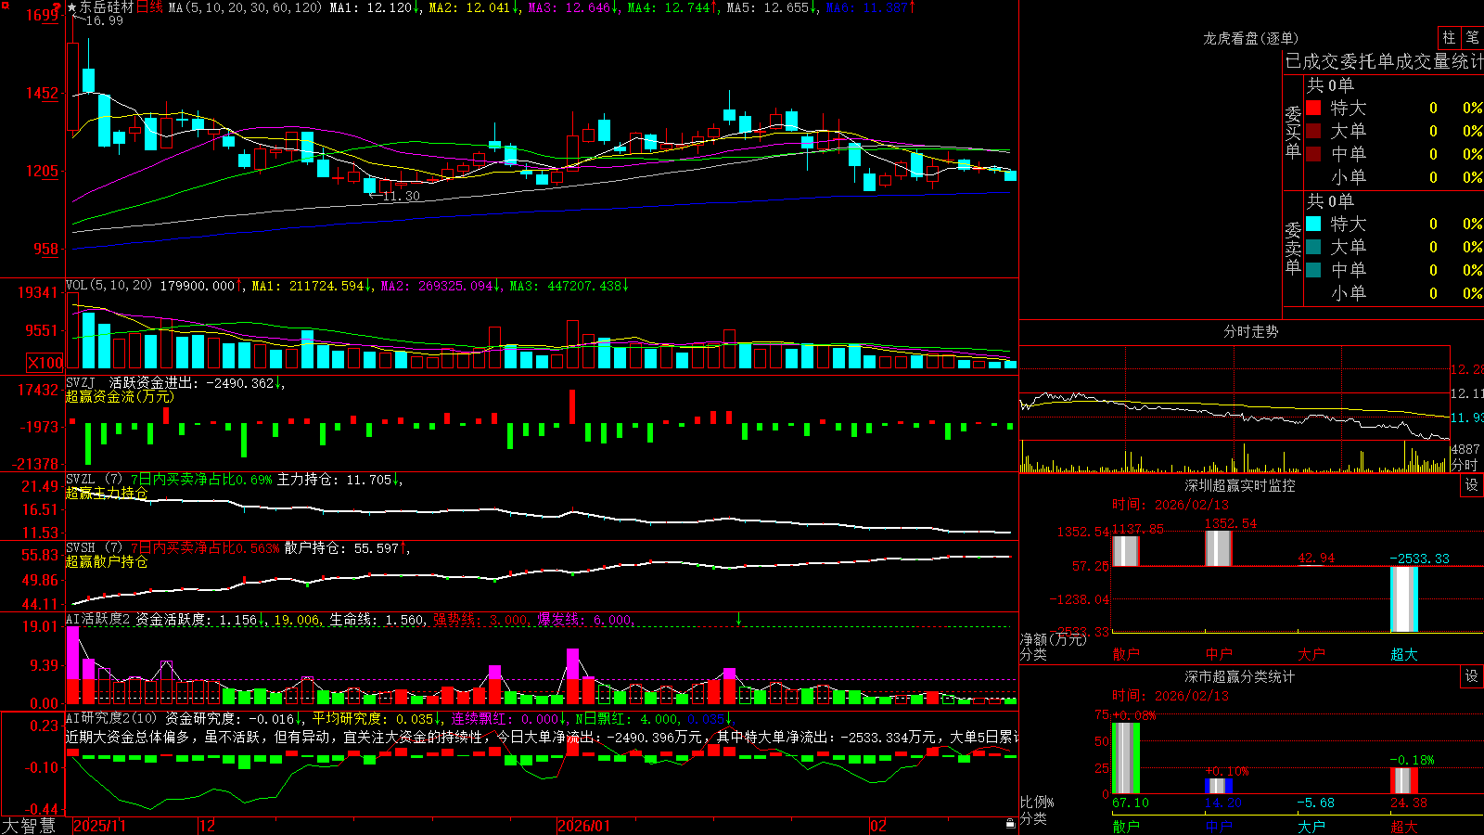
Task: Click the intraday price 11.93 on 分时走势
Action: click(1467, 417)
